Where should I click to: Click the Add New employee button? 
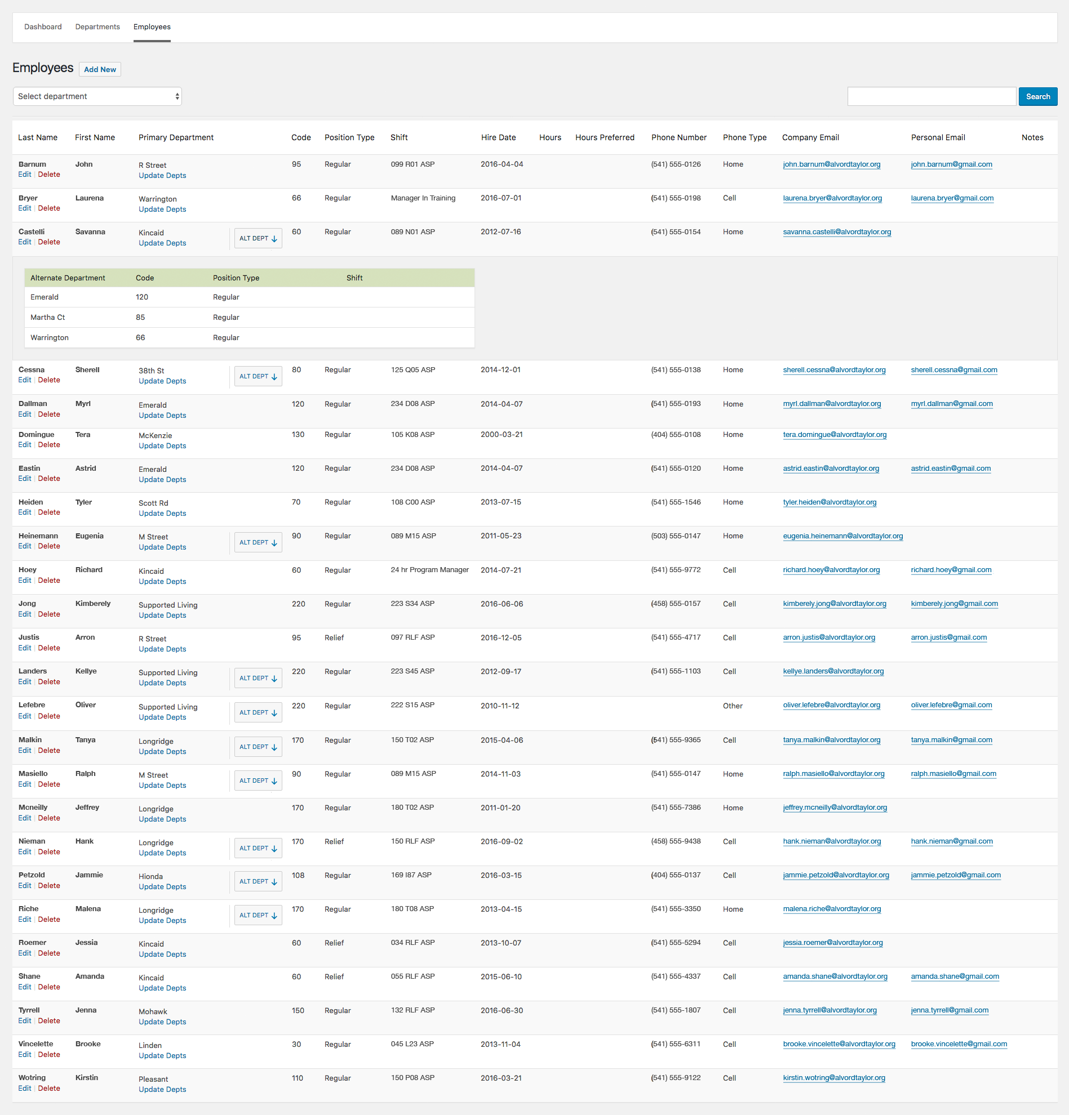tap(100, 69)
